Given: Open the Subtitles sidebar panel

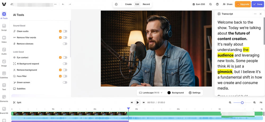Looking at the screenshot, I should click(x=4, y=73).
